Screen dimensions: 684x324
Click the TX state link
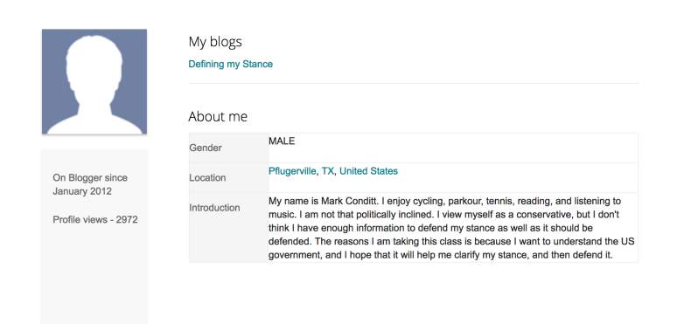pyautogui.click(x=328, y=171)
